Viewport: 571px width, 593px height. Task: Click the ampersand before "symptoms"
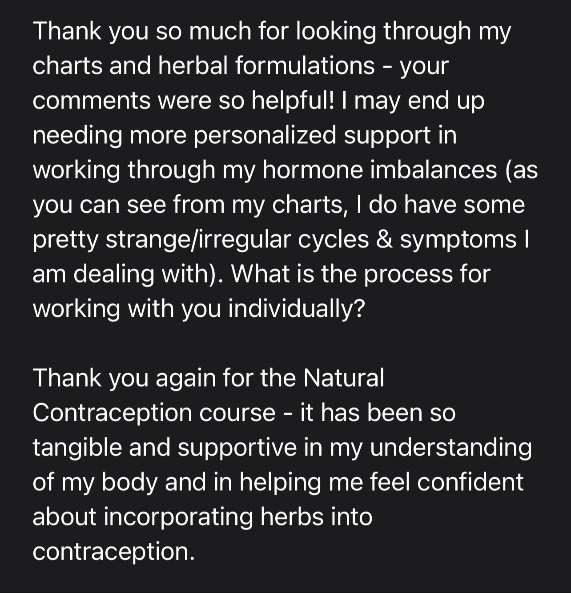[x=384, y=239]
